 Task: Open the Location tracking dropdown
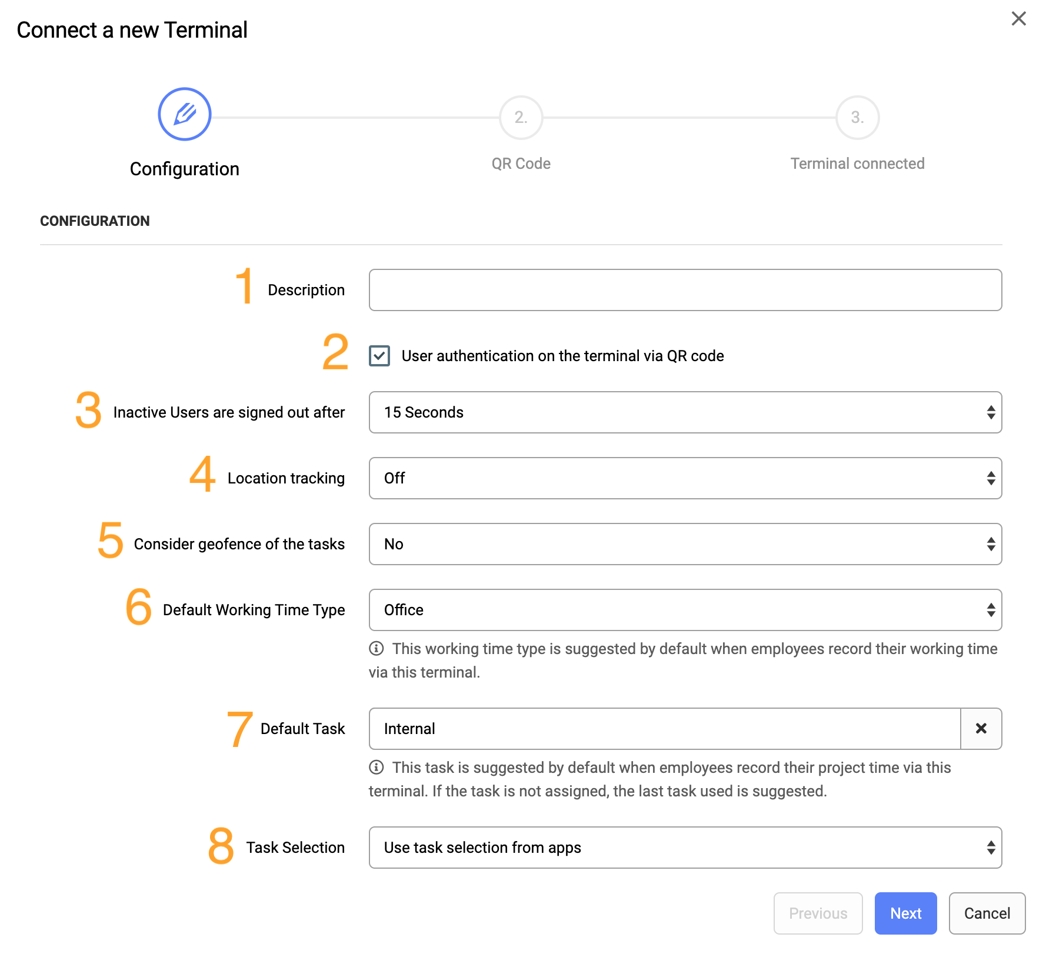(x=685, y=478)
